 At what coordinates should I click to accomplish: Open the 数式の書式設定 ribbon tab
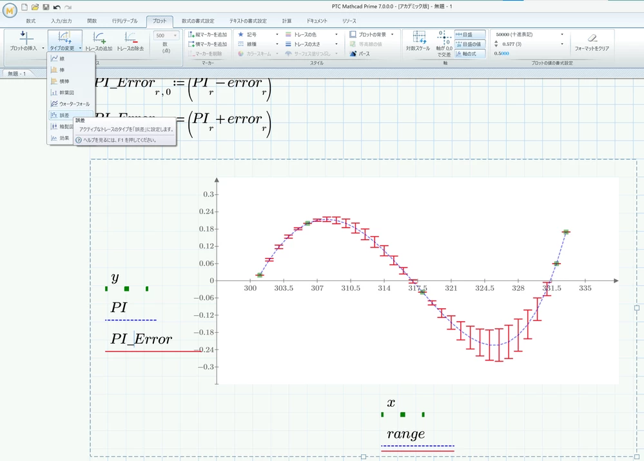pyautogui.click(x=198, y=21)
